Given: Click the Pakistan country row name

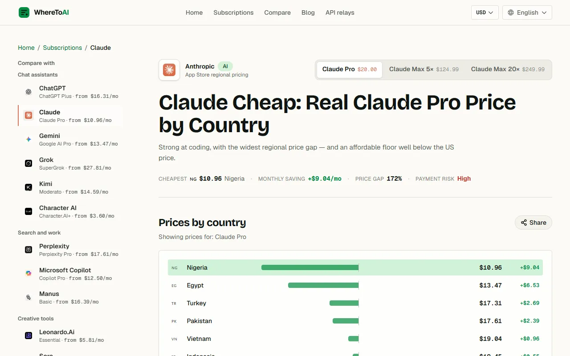Looking at the screenshot, I should pos(199,321).
